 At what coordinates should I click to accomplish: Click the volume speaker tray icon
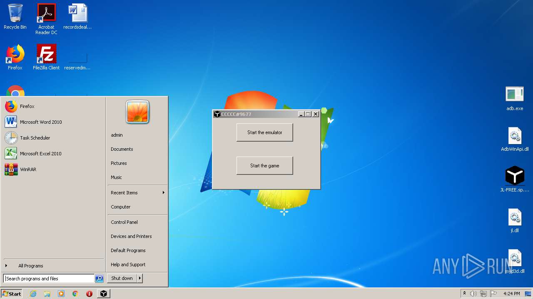[473, 294]
